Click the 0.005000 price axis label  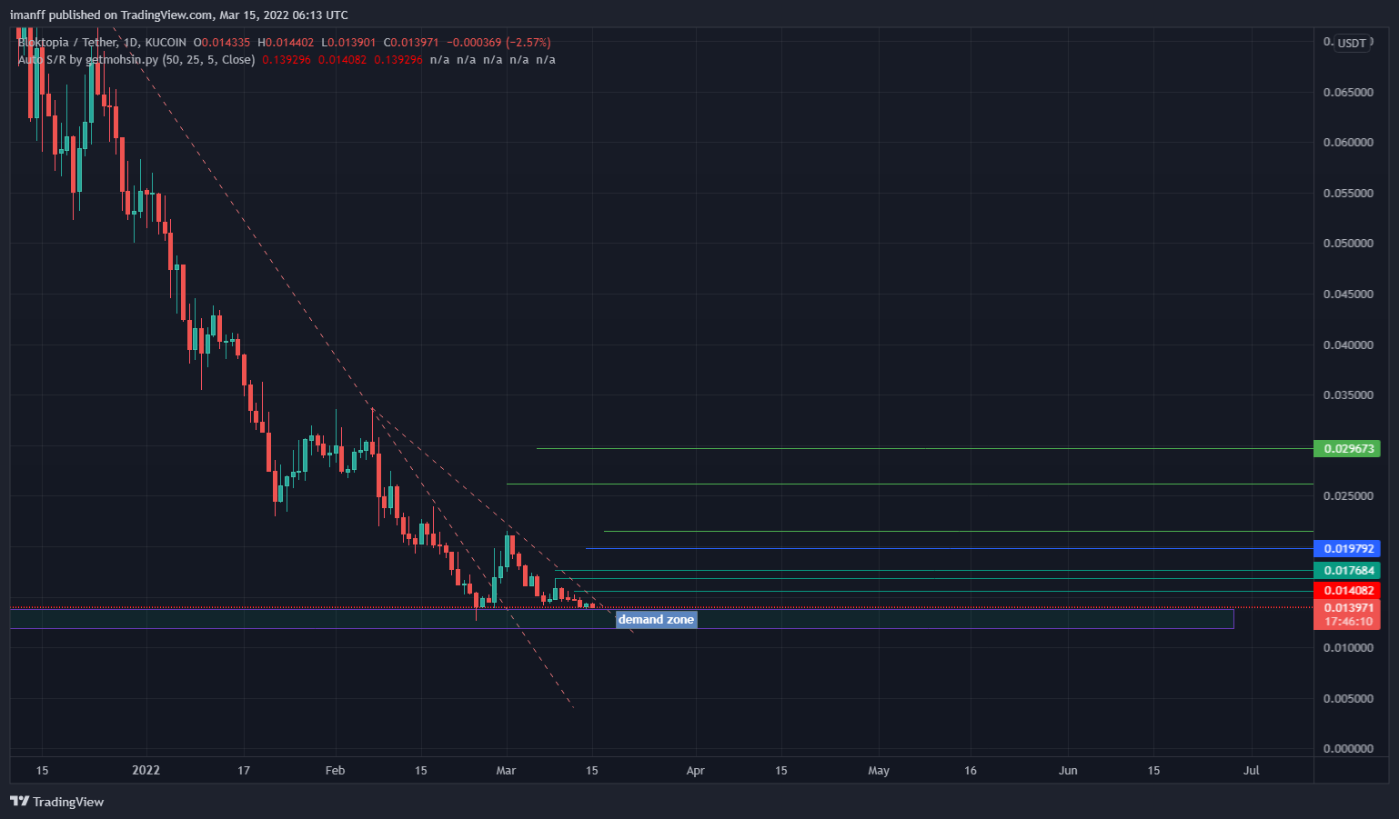click(1348, 699)
